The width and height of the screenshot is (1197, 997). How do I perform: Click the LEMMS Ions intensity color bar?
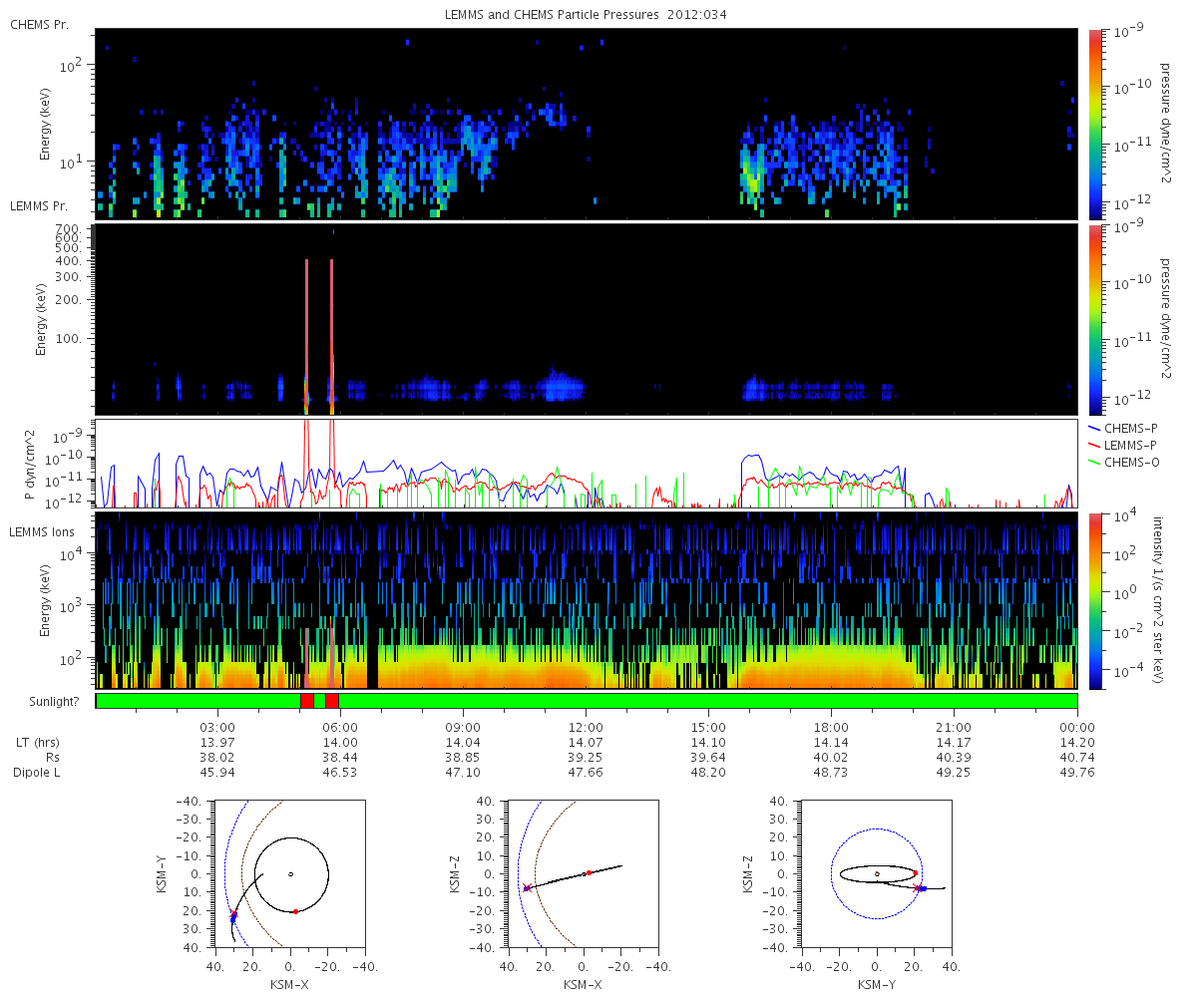(x=1094, y=600)
